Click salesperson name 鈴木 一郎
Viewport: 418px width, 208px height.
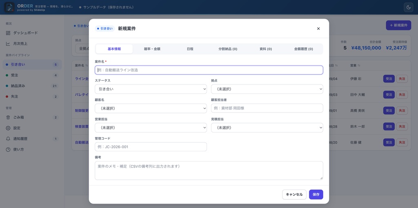tap(358, 126)
